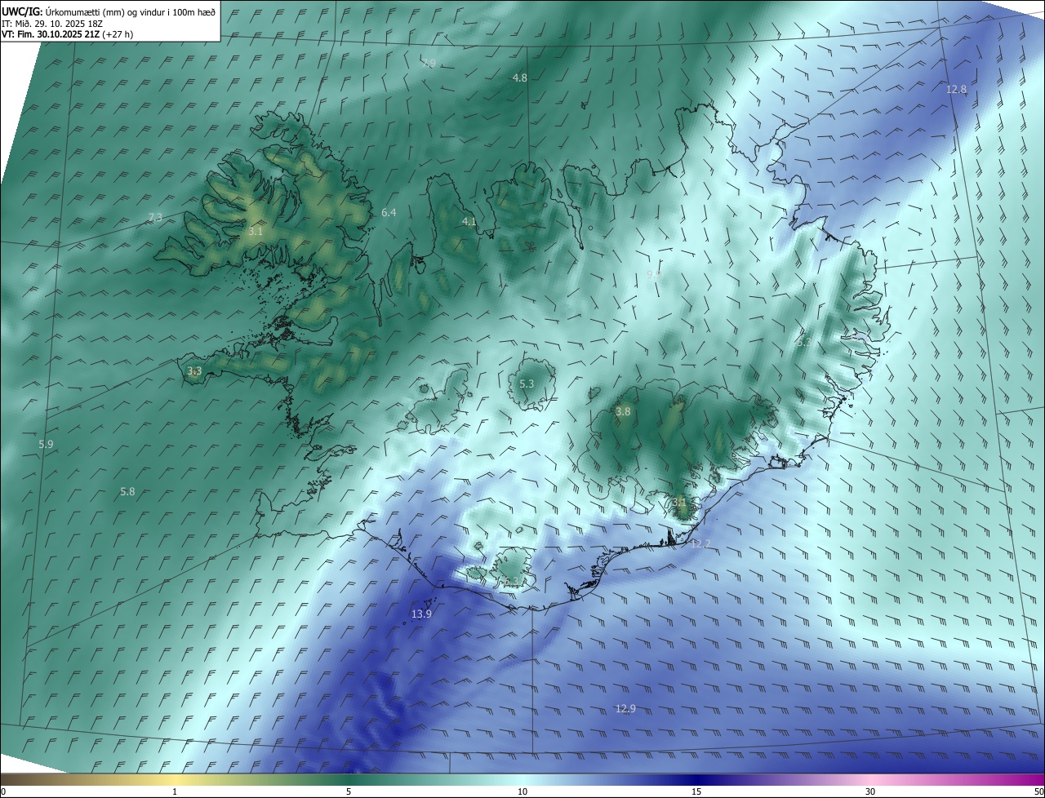1045x798 pixels.
Task: Click the 4.1 value label
Action: (469, 221)
